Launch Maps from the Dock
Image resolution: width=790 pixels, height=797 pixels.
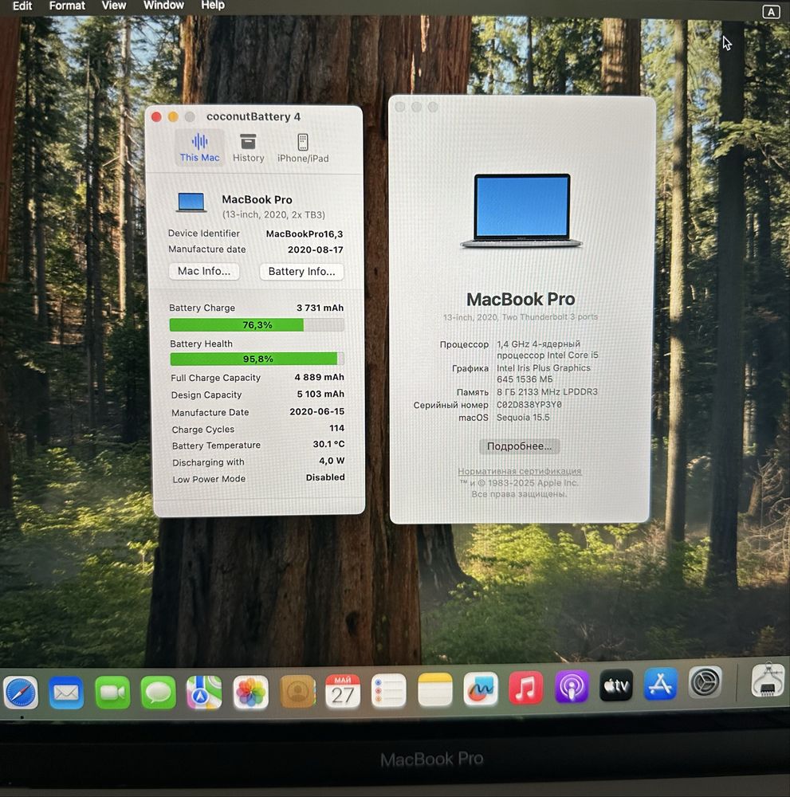pos(204,693)
